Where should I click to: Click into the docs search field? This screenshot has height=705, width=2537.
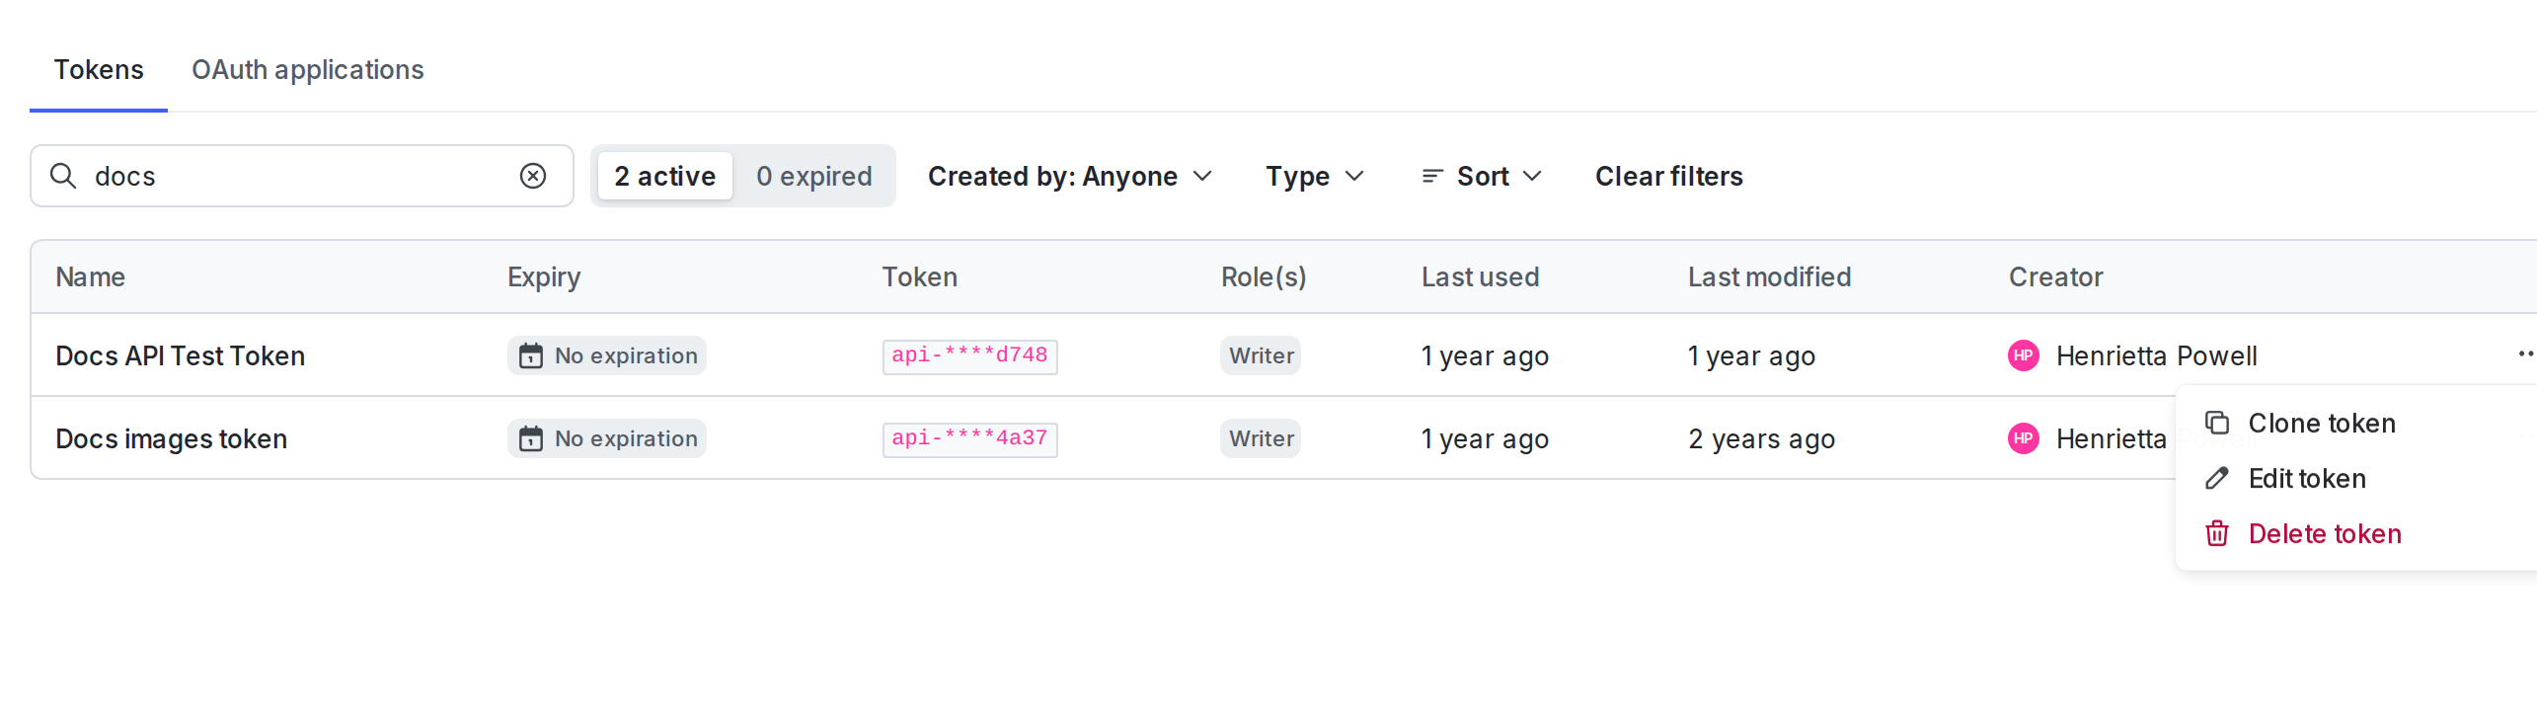coord(301,176)
